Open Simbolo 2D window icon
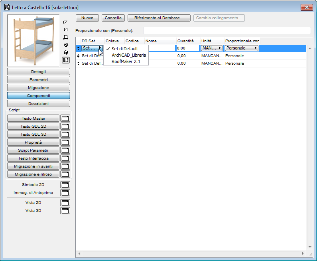This screenshot has height=261, width=317. tap(65, 185)
